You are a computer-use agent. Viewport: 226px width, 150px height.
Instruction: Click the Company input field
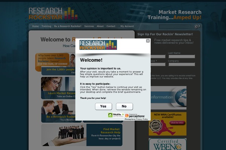(x=182, y=64)
